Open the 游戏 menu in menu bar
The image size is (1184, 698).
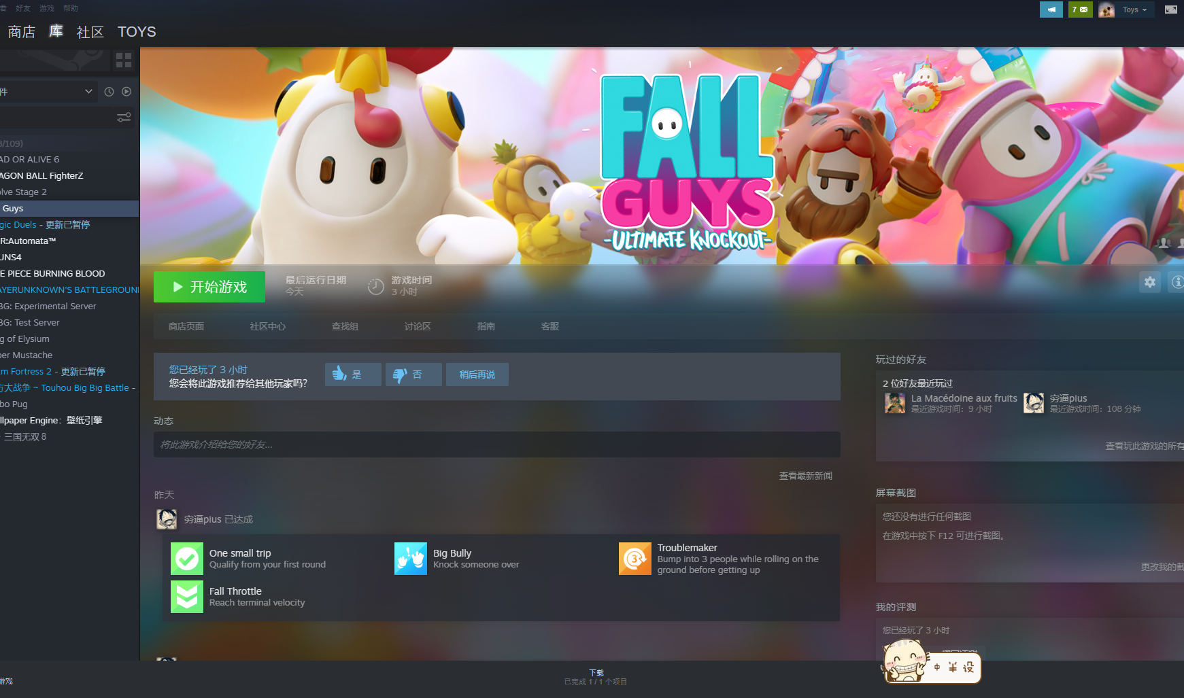coord(47,8)
